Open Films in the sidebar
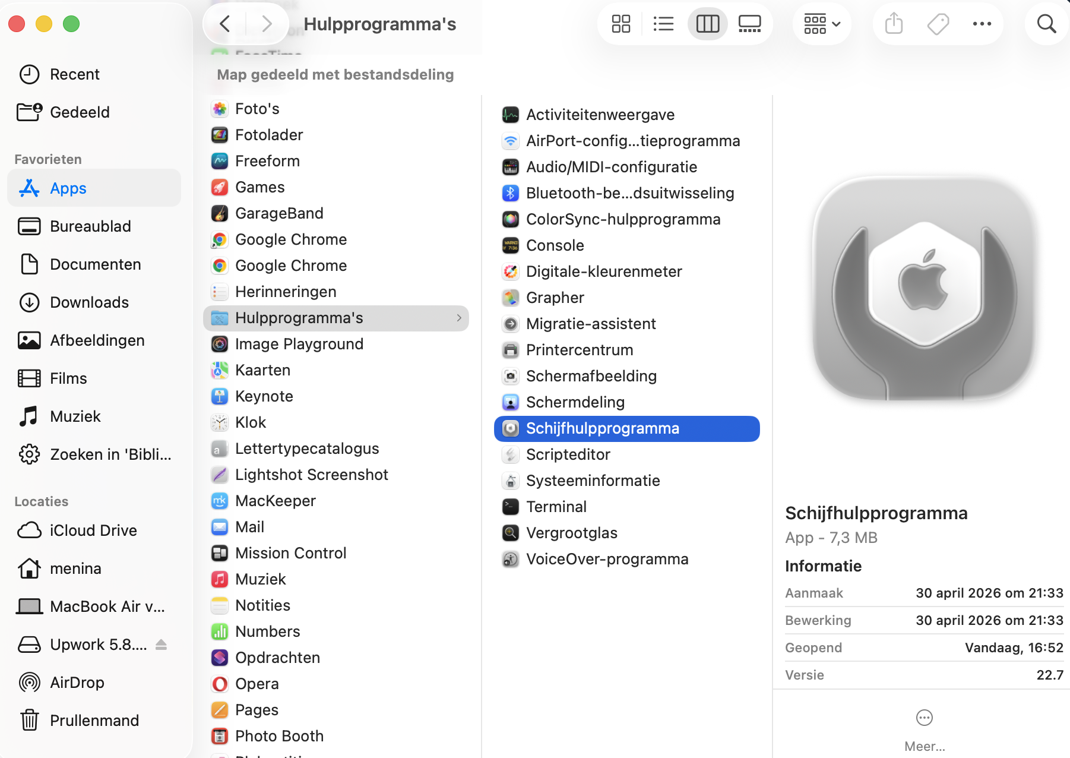 coord(94,378)
